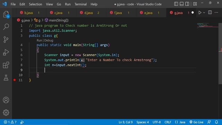Click the unsaved dot on g.java tab
Screen dimensions: 222x125
pyautogui.click(x=193, y=12)
